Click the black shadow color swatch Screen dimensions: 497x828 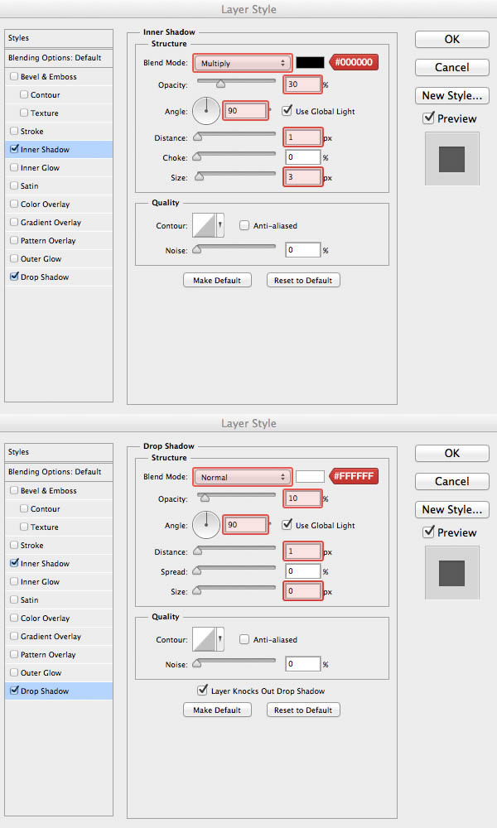(x=310, y=63)
